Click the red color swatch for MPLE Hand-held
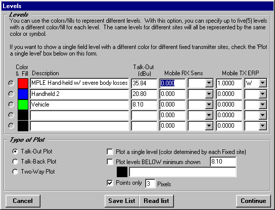This screenshot has height=210, width=275. [23, 83]
